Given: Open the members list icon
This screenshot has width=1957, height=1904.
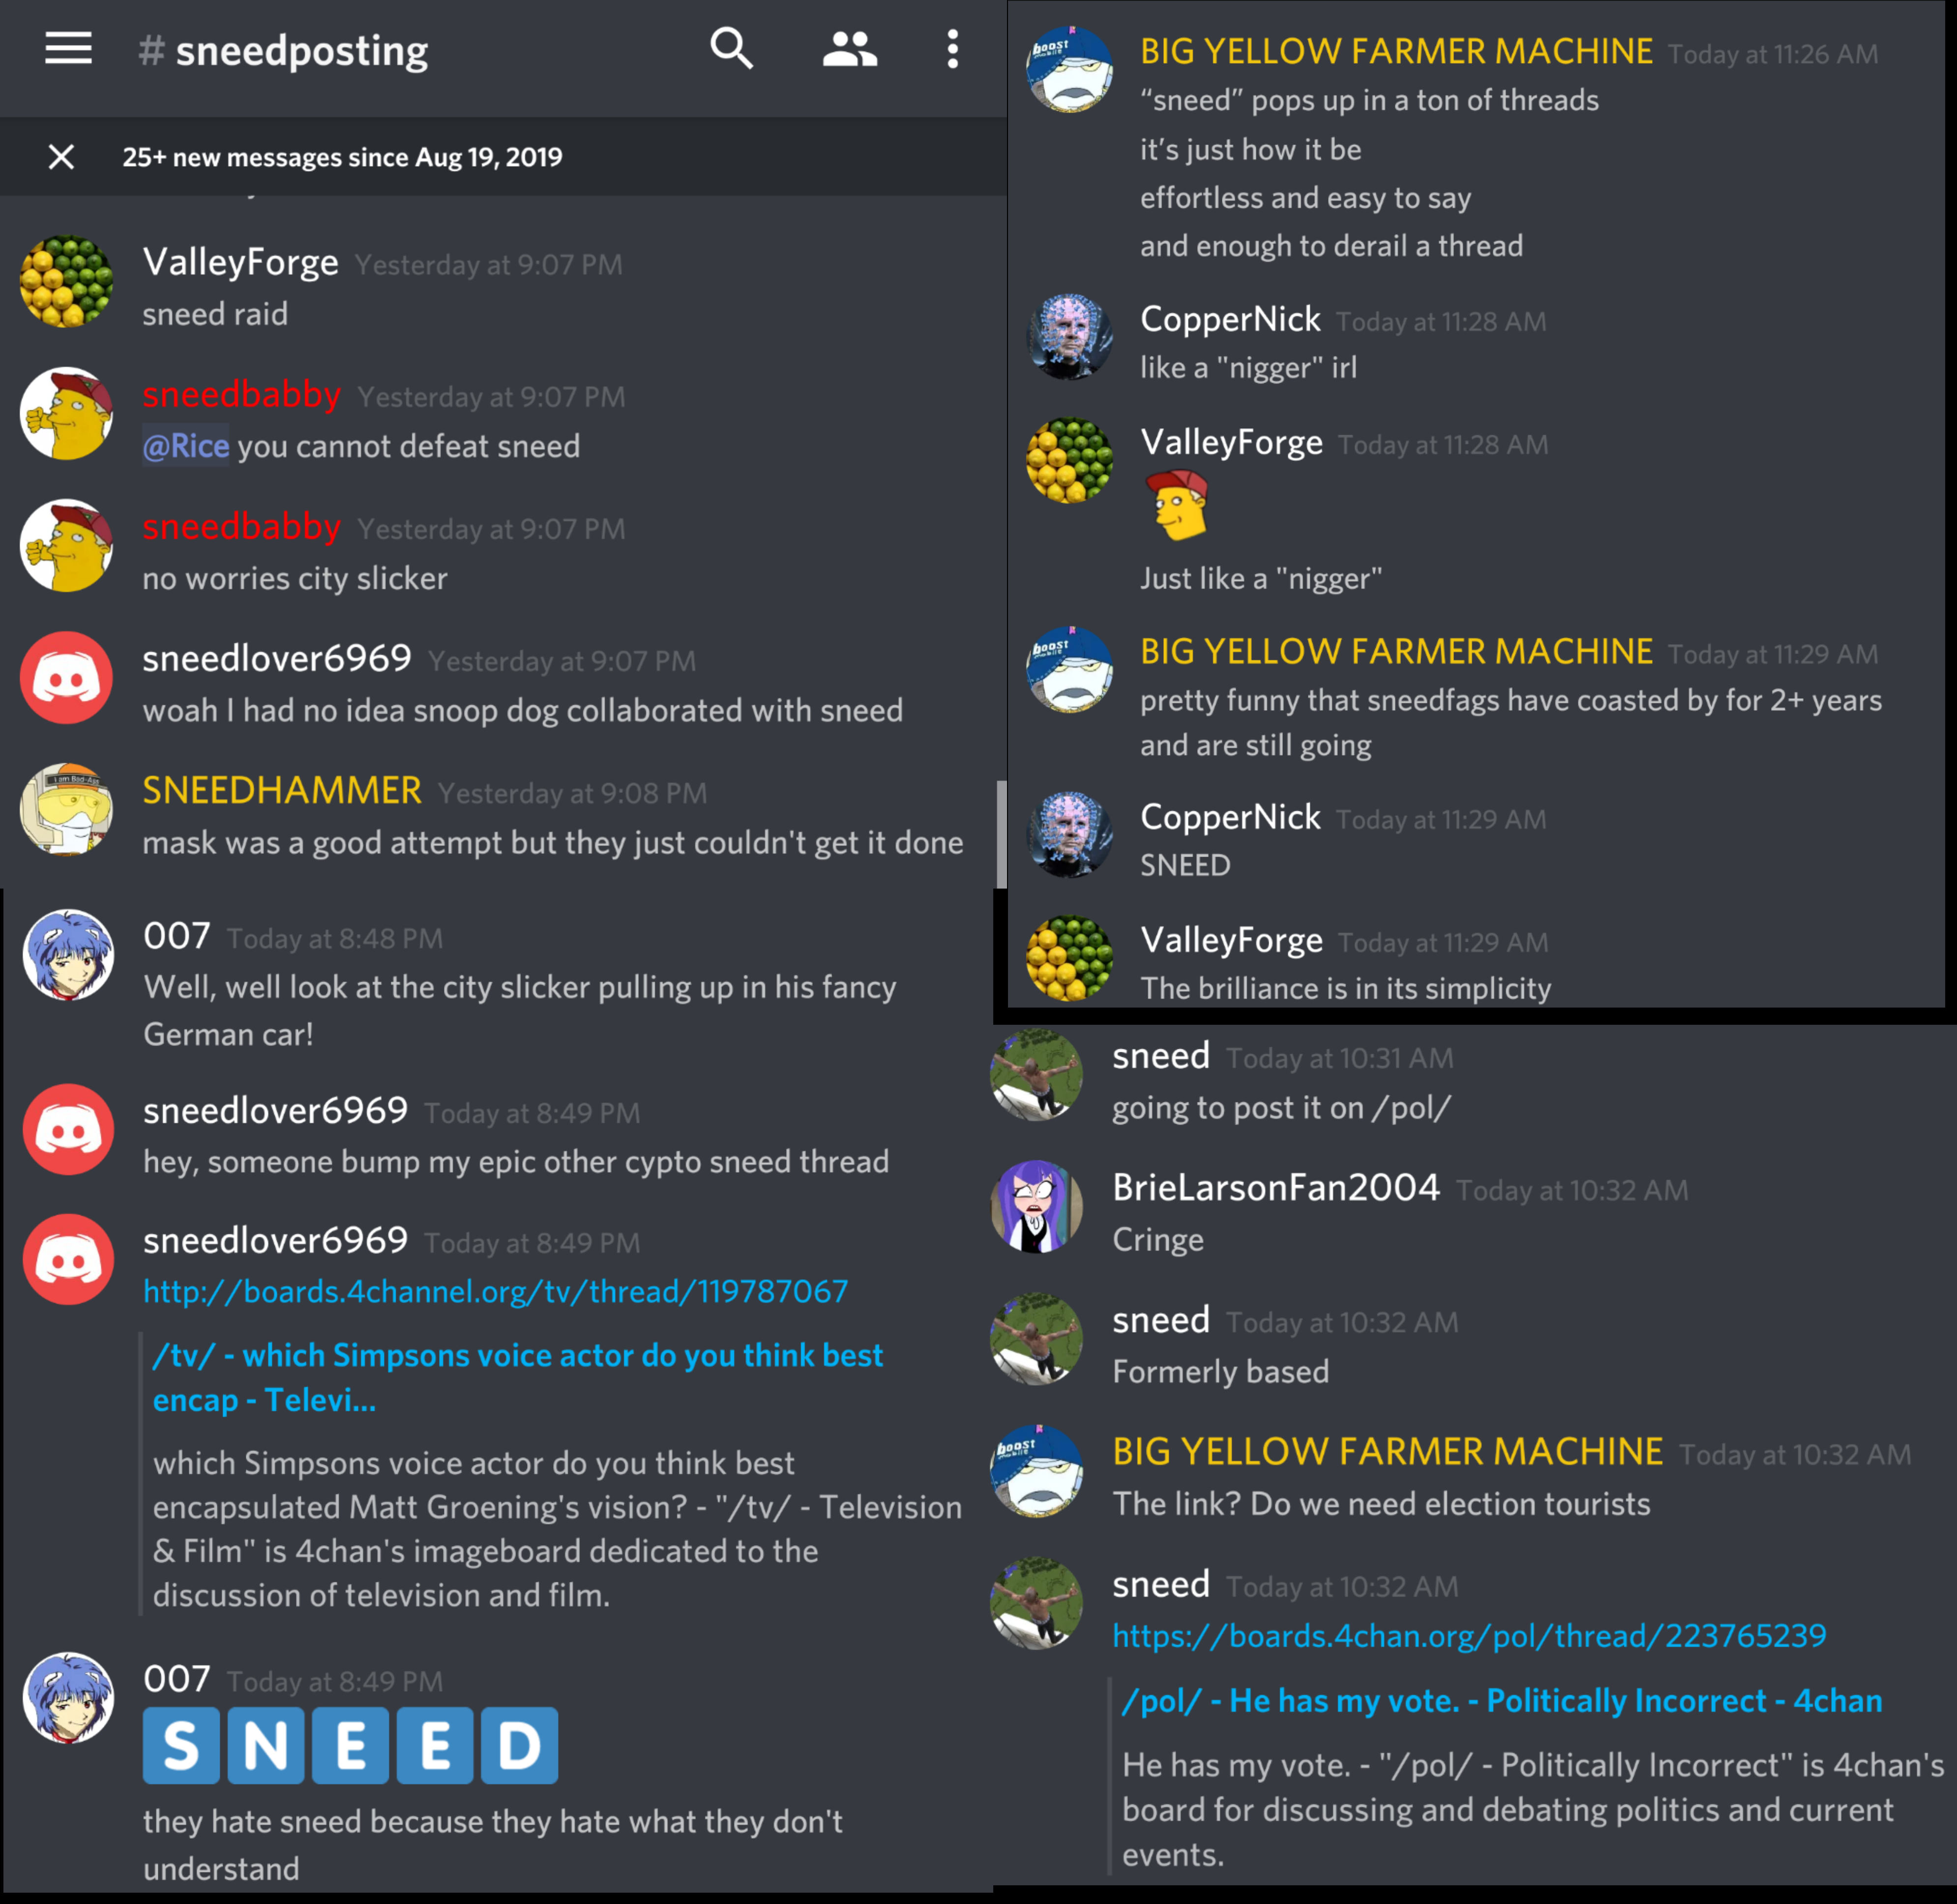Looking at the screenshot, I should [849, 48].
